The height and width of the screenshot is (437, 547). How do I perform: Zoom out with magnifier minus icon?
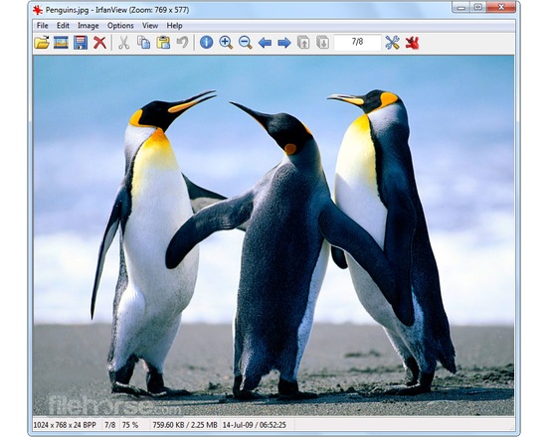[246, 43]
